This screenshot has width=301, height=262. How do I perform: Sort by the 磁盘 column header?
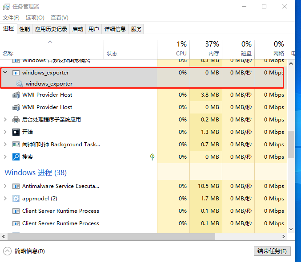238,49
